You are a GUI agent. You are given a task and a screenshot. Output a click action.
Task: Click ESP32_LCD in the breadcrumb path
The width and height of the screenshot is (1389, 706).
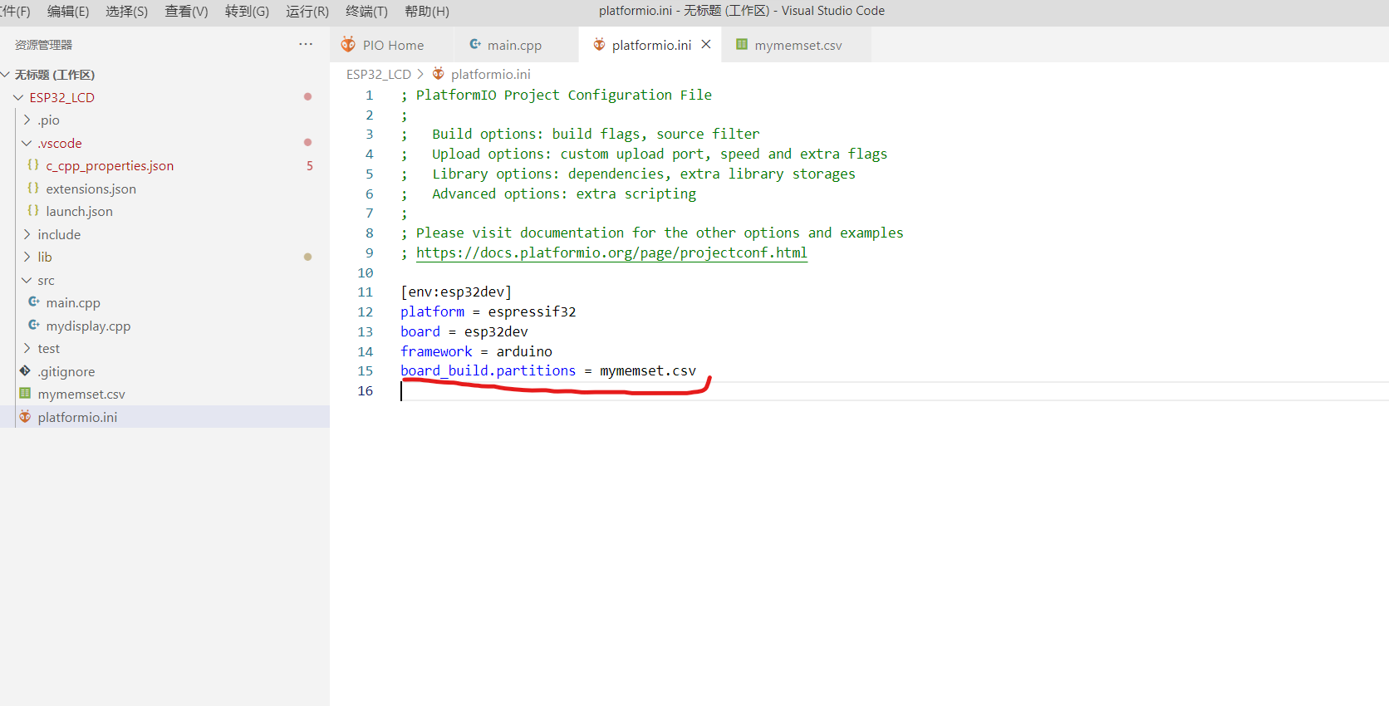pos(379,74)
